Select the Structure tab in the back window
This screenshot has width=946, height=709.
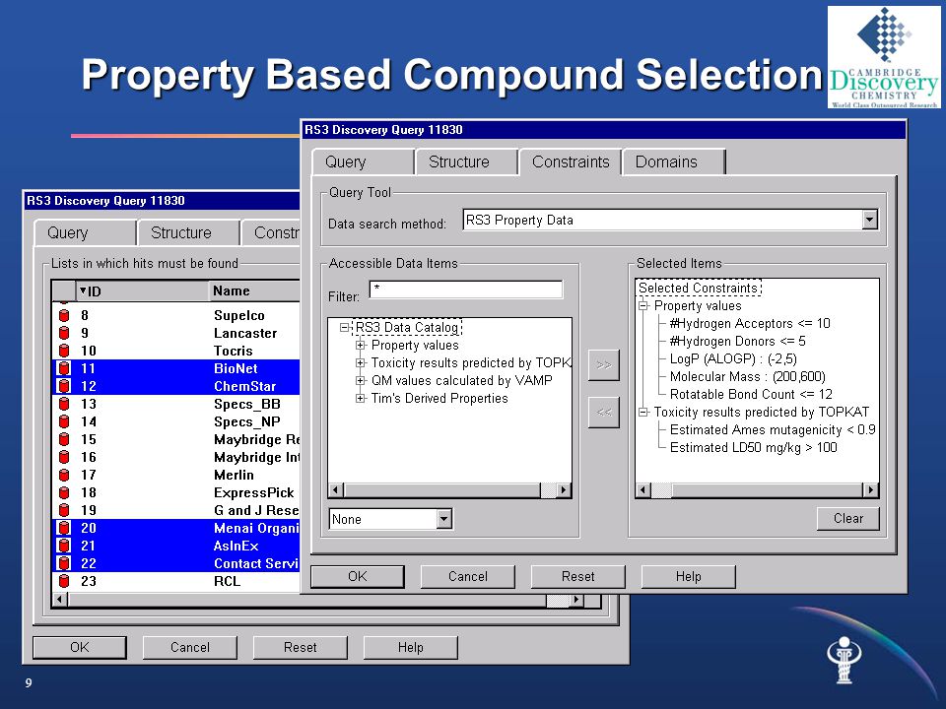pyautogui.click(x=188, y=232)
